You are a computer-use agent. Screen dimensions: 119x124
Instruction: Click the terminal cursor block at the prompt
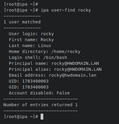tap(42, 117)
